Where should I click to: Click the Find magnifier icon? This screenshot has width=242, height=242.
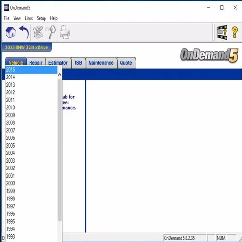click(x=51, y=32)
